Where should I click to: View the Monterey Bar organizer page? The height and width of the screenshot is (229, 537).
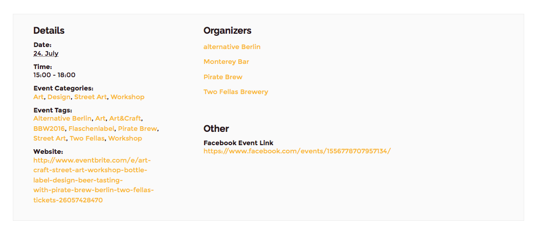pos(226,62)
